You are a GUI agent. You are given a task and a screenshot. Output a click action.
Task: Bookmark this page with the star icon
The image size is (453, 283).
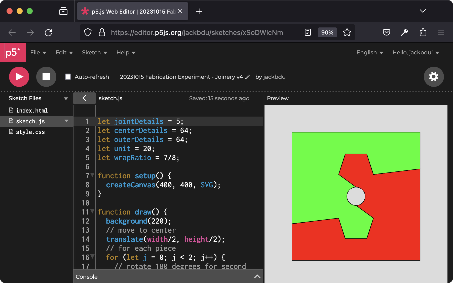click(347, 32)
